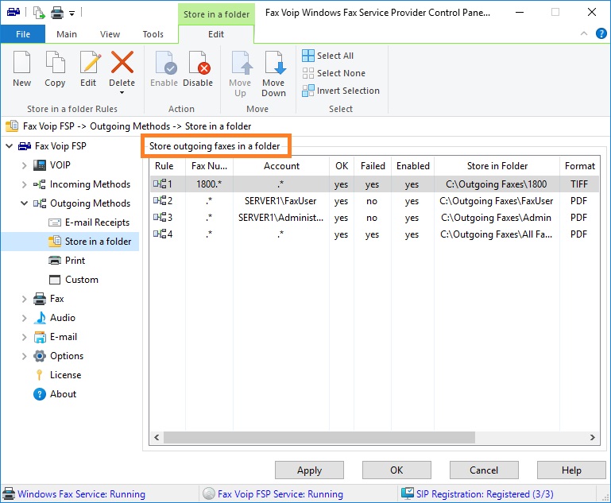Select rule 3 row icon
This screenshot has width=611, height=503.
pos(160,218)
